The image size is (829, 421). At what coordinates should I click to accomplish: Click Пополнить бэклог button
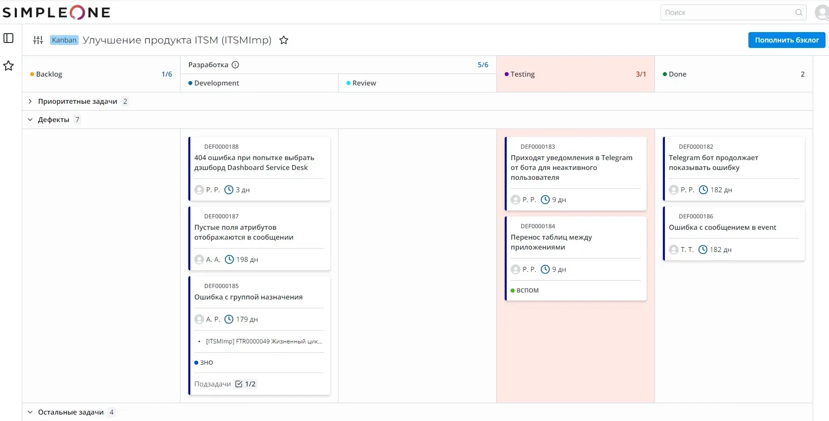(x=787, y=40)
